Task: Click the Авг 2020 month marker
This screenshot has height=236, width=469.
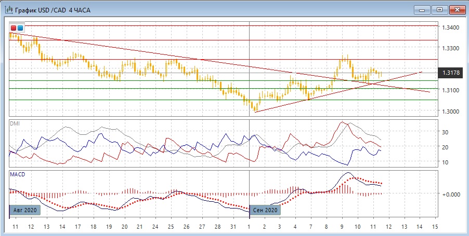Action: 24,211
